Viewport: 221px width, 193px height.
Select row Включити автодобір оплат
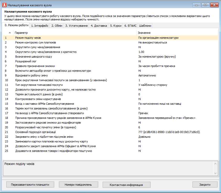pos(110,71)
